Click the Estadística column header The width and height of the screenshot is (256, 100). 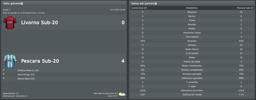tap(192, 8)
